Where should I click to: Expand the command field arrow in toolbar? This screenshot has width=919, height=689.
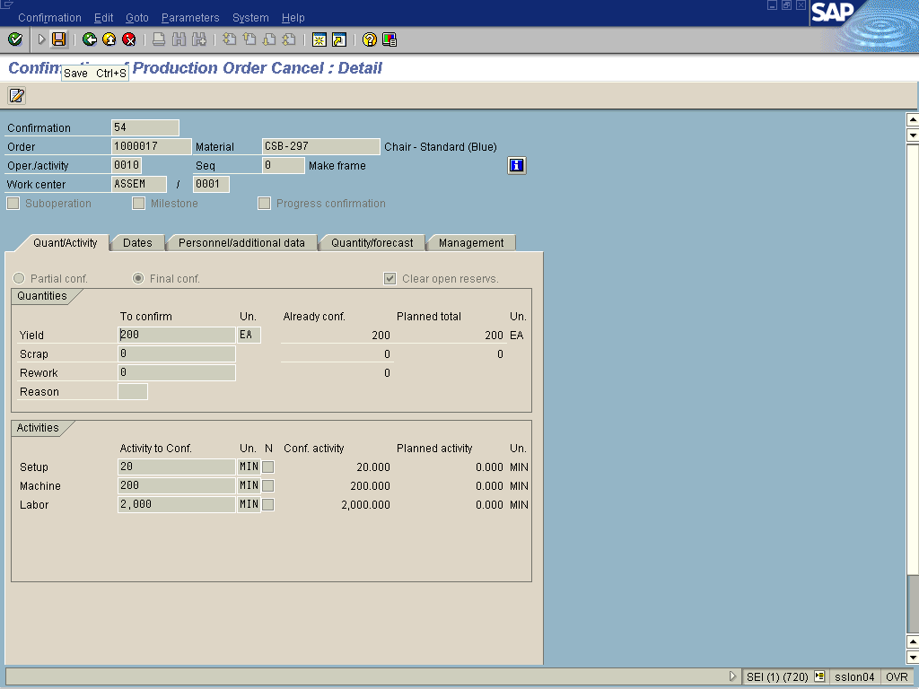pos(41,39)
